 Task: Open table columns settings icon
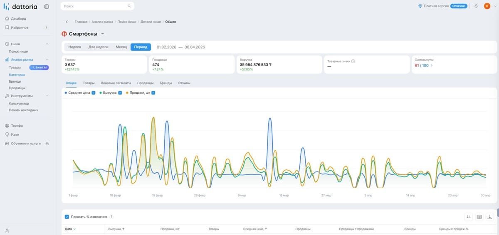479,217
